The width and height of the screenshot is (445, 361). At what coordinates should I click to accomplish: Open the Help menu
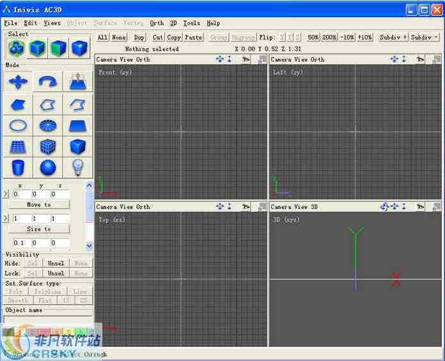point(214,23)
